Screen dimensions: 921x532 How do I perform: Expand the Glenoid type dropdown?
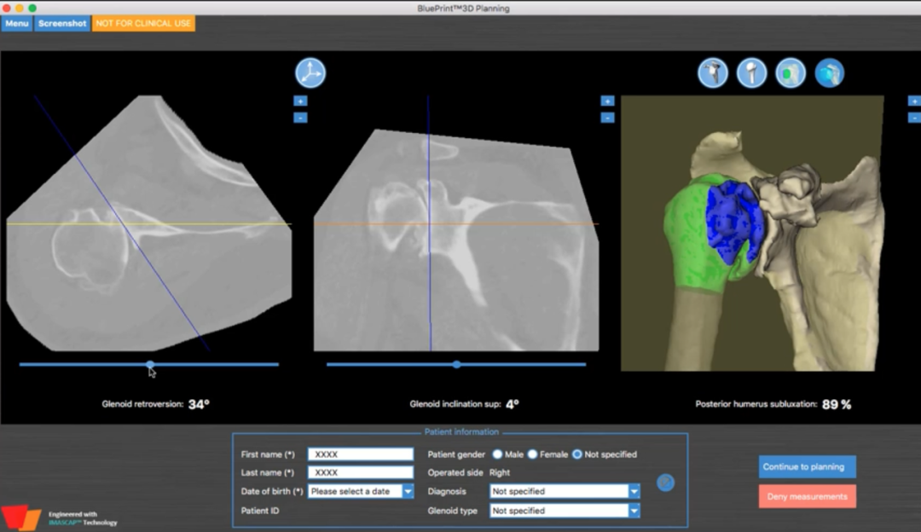click(x=634, y=511)
